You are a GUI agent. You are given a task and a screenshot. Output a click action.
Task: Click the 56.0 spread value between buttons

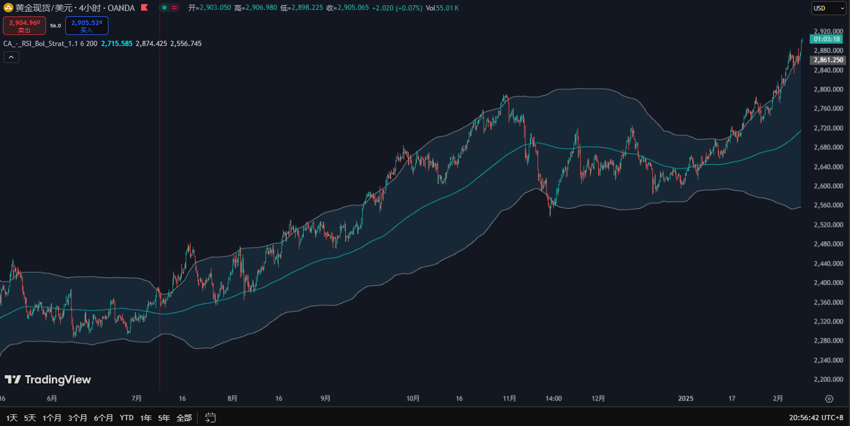click(55, 26)
